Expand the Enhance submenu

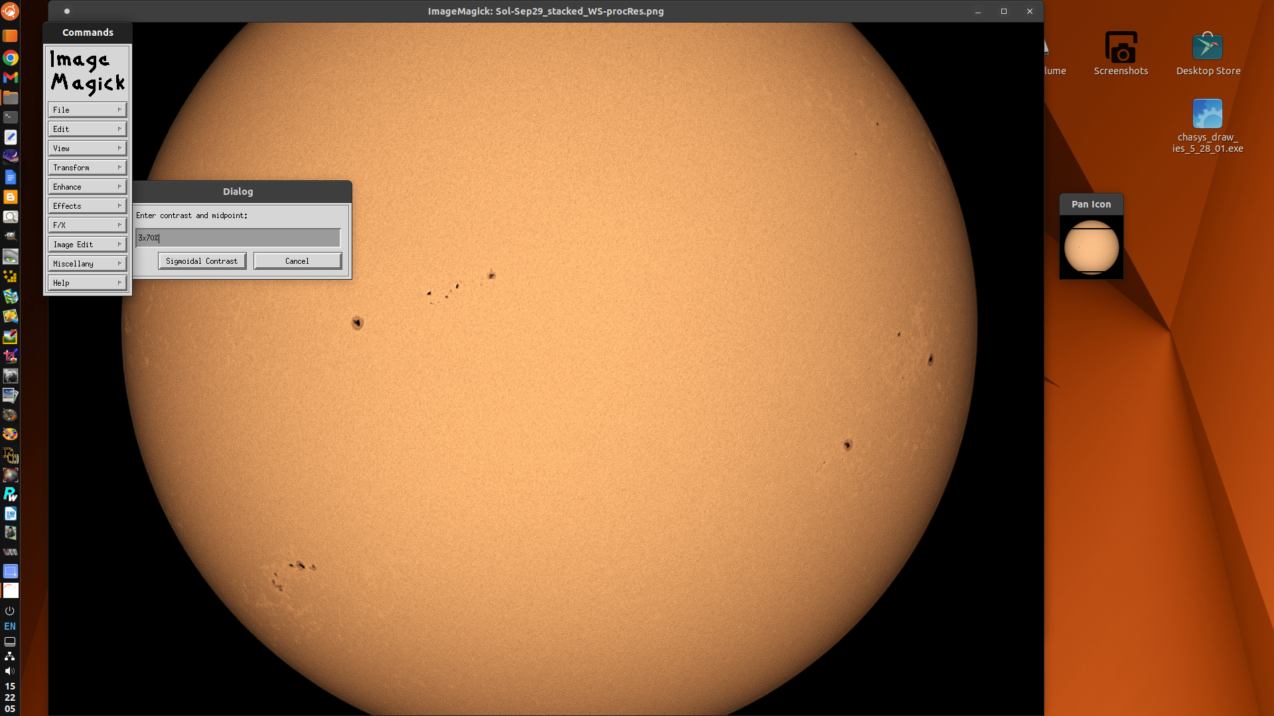[x=87, y=187]
